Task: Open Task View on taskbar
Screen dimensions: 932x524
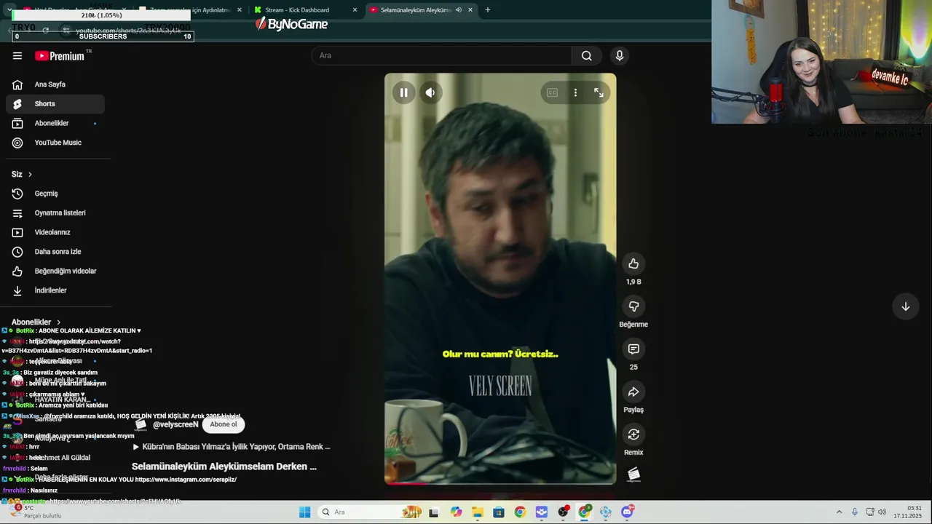Action: point(434,512)
